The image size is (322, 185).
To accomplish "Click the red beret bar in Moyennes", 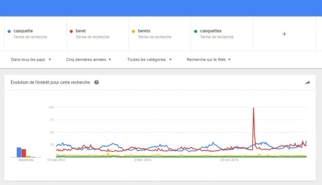I will coord(24,153).
